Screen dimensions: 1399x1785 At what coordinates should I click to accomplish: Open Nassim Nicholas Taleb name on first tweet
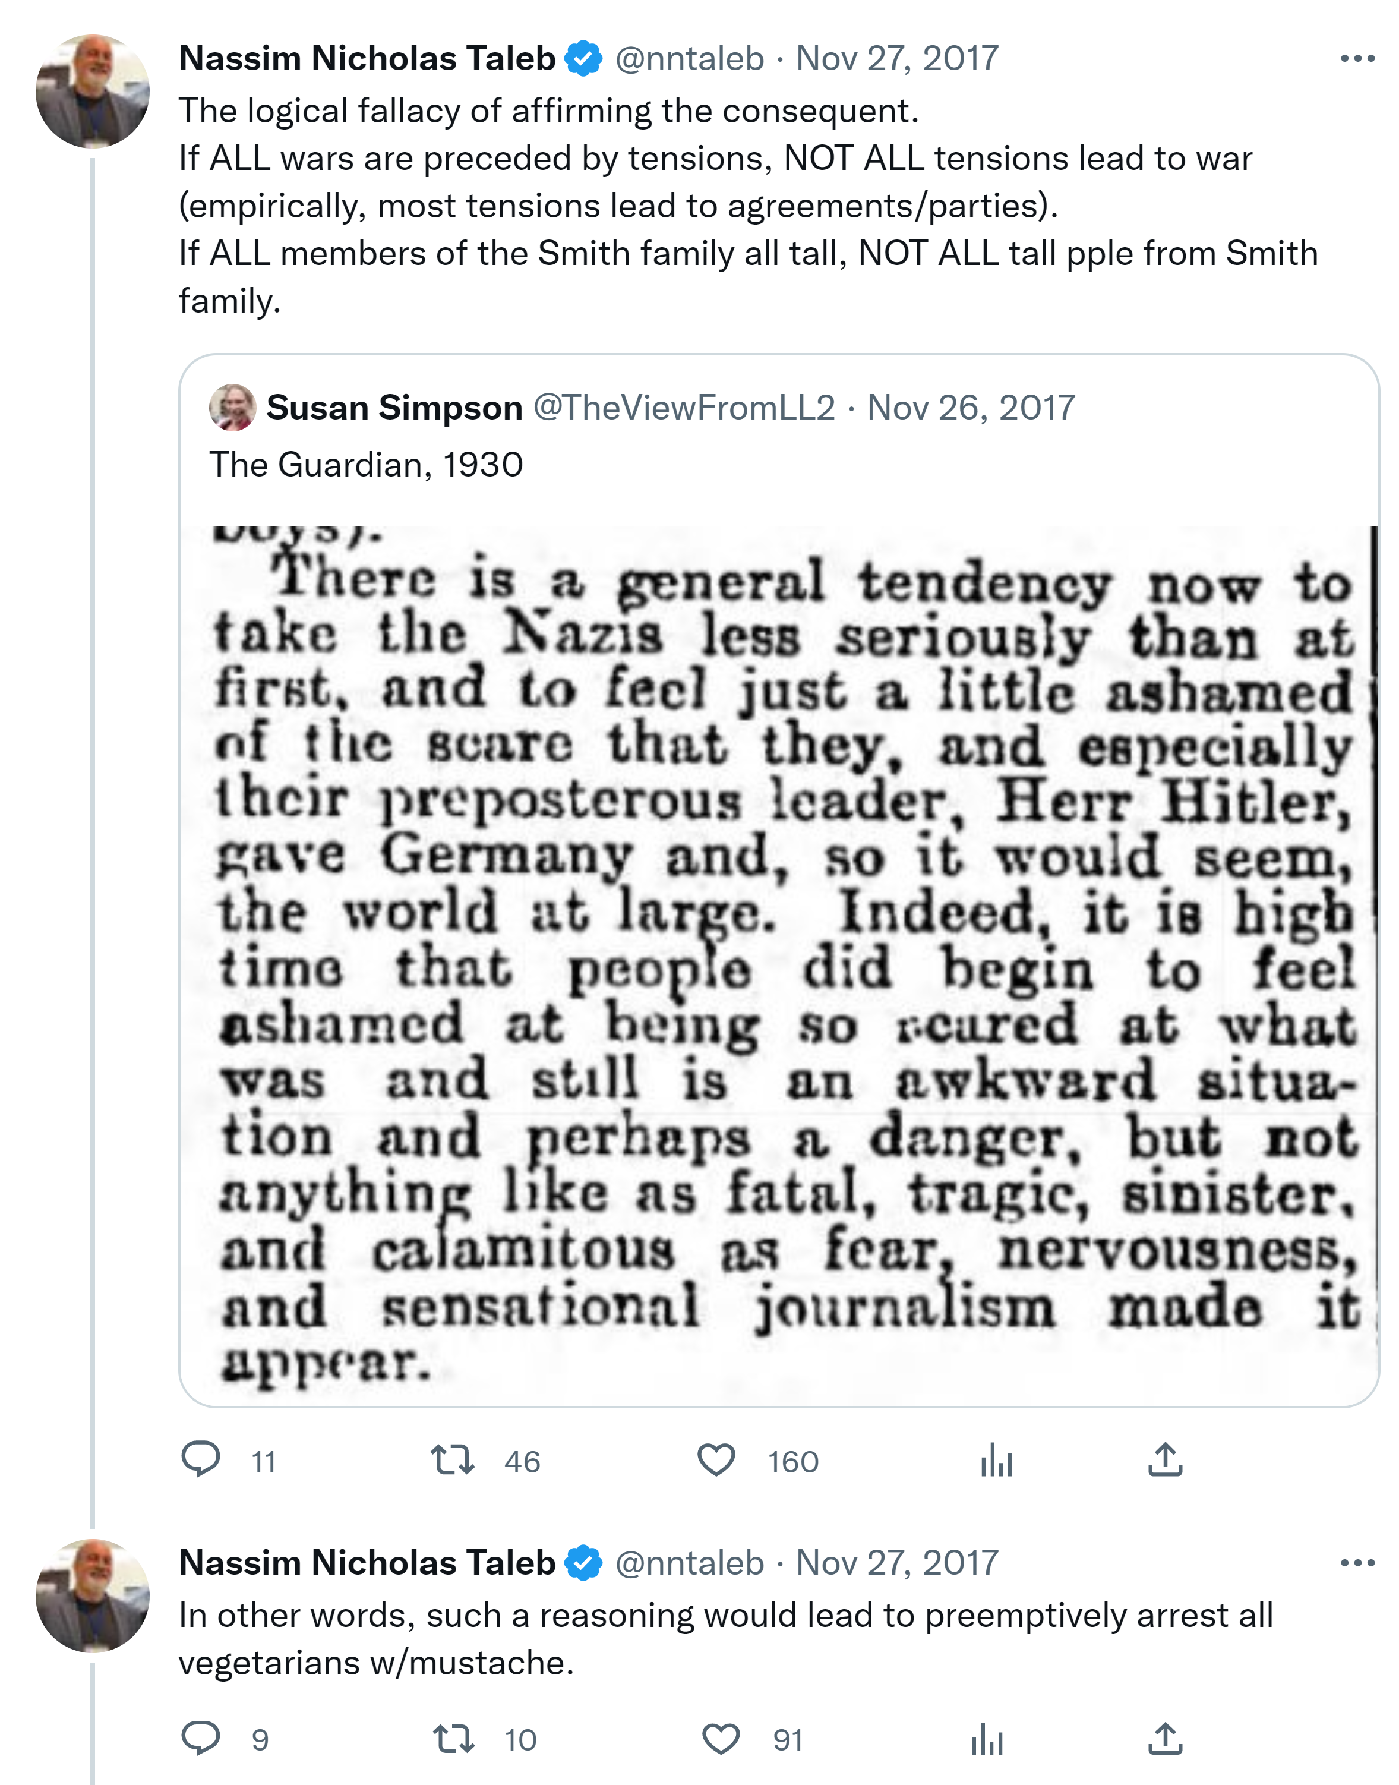(x=367, y=58)
